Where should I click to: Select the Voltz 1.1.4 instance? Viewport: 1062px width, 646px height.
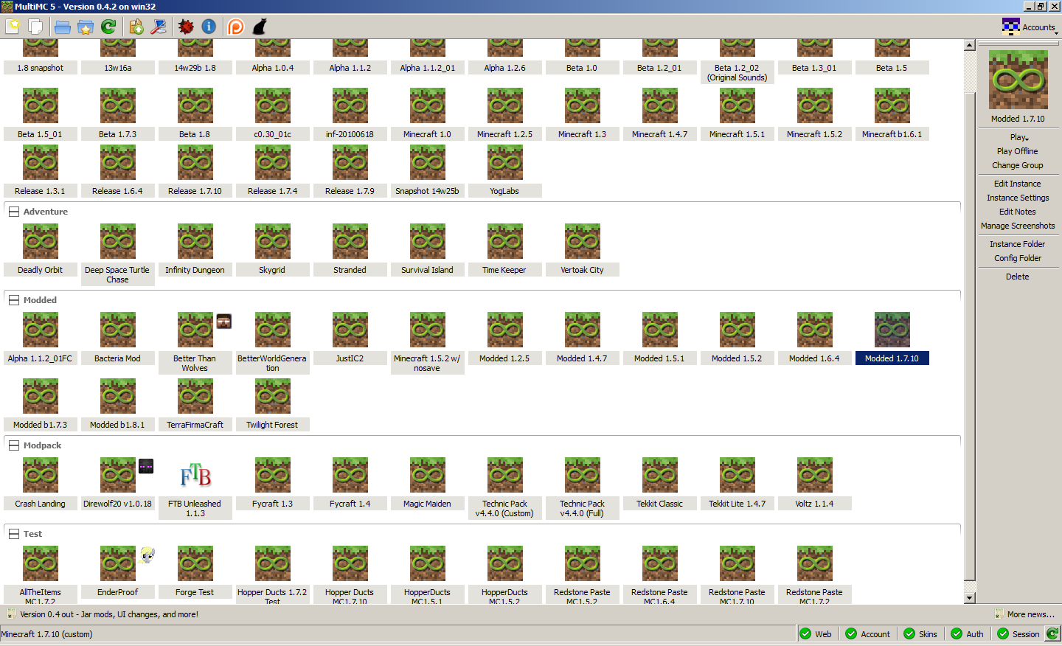pos(815,484)
